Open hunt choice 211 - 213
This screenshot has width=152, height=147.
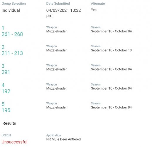coord(12,53)
